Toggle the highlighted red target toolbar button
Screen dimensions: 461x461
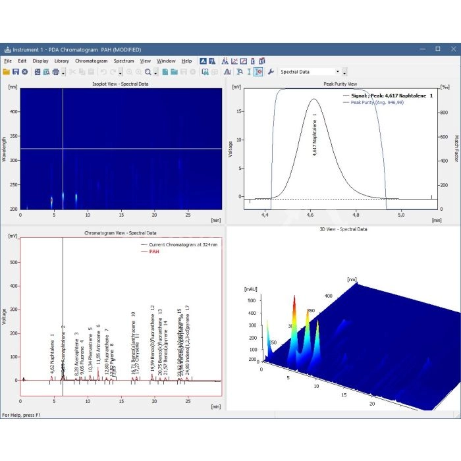click(259, 72)
